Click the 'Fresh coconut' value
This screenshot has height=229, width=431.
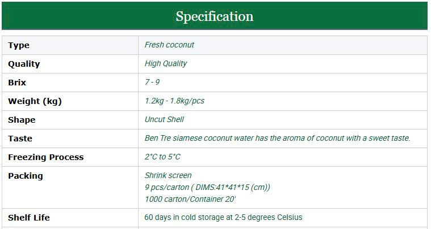(169, 45)
